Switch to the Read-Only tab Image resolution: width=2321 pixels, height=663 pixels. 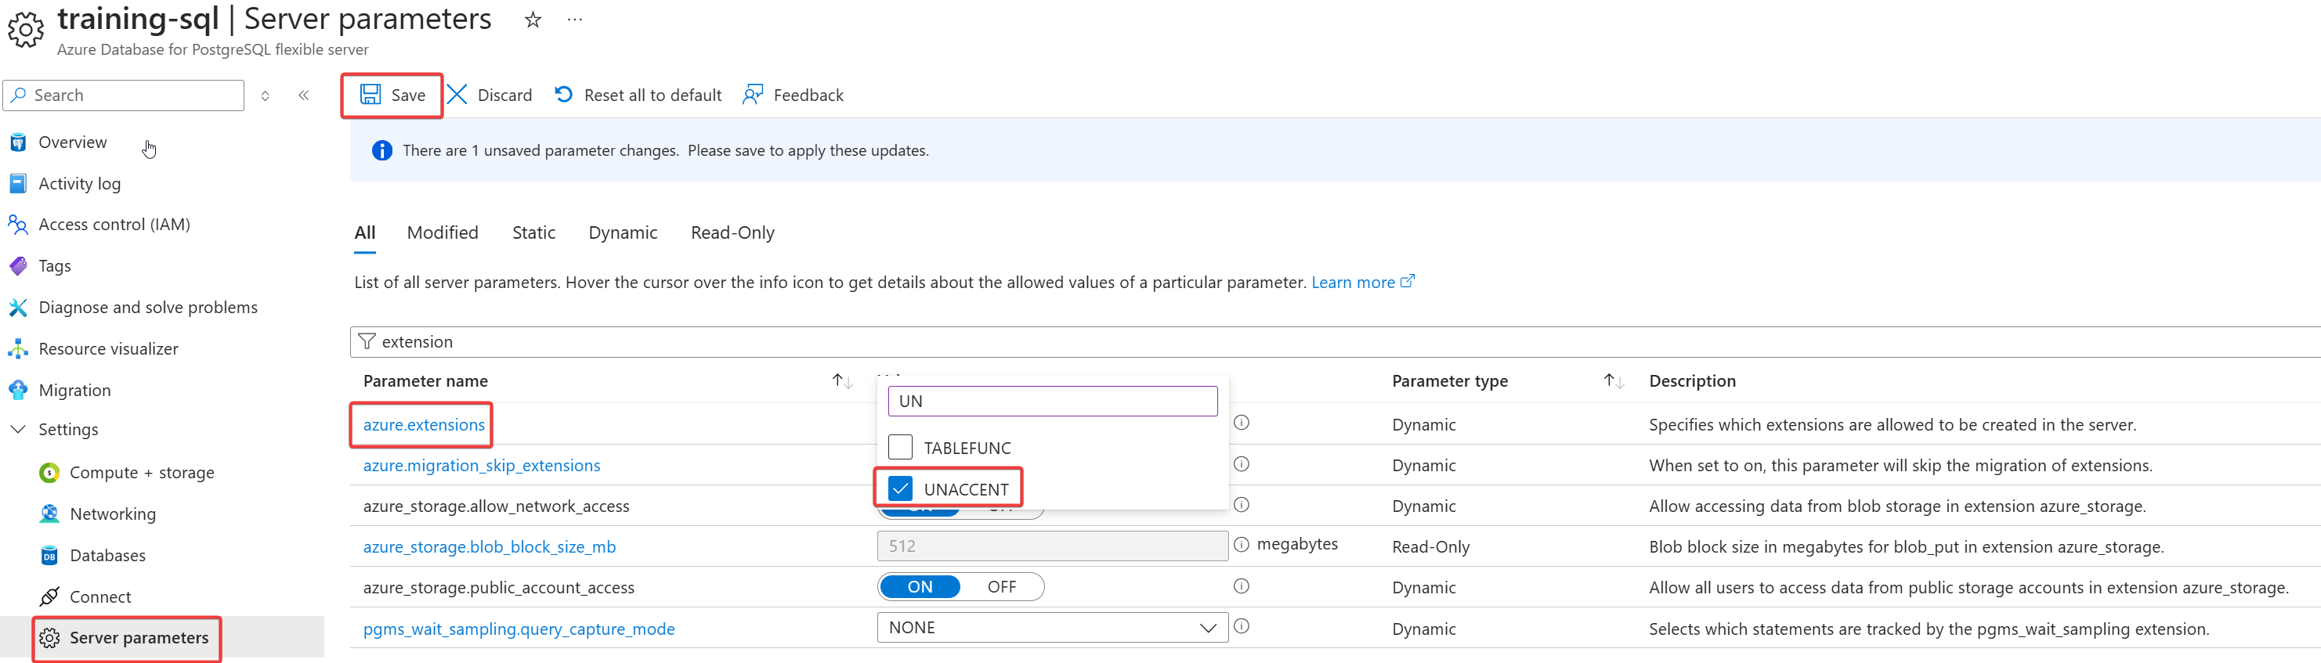732,232
